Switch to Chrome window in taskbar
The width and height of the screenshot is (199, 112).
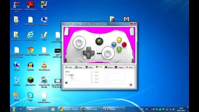(x=68, y=109)
